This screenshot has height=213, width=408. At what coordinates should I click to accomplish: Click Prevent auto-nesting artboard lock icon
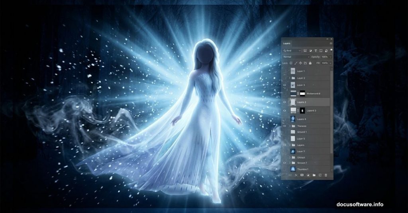coord(305,63)
